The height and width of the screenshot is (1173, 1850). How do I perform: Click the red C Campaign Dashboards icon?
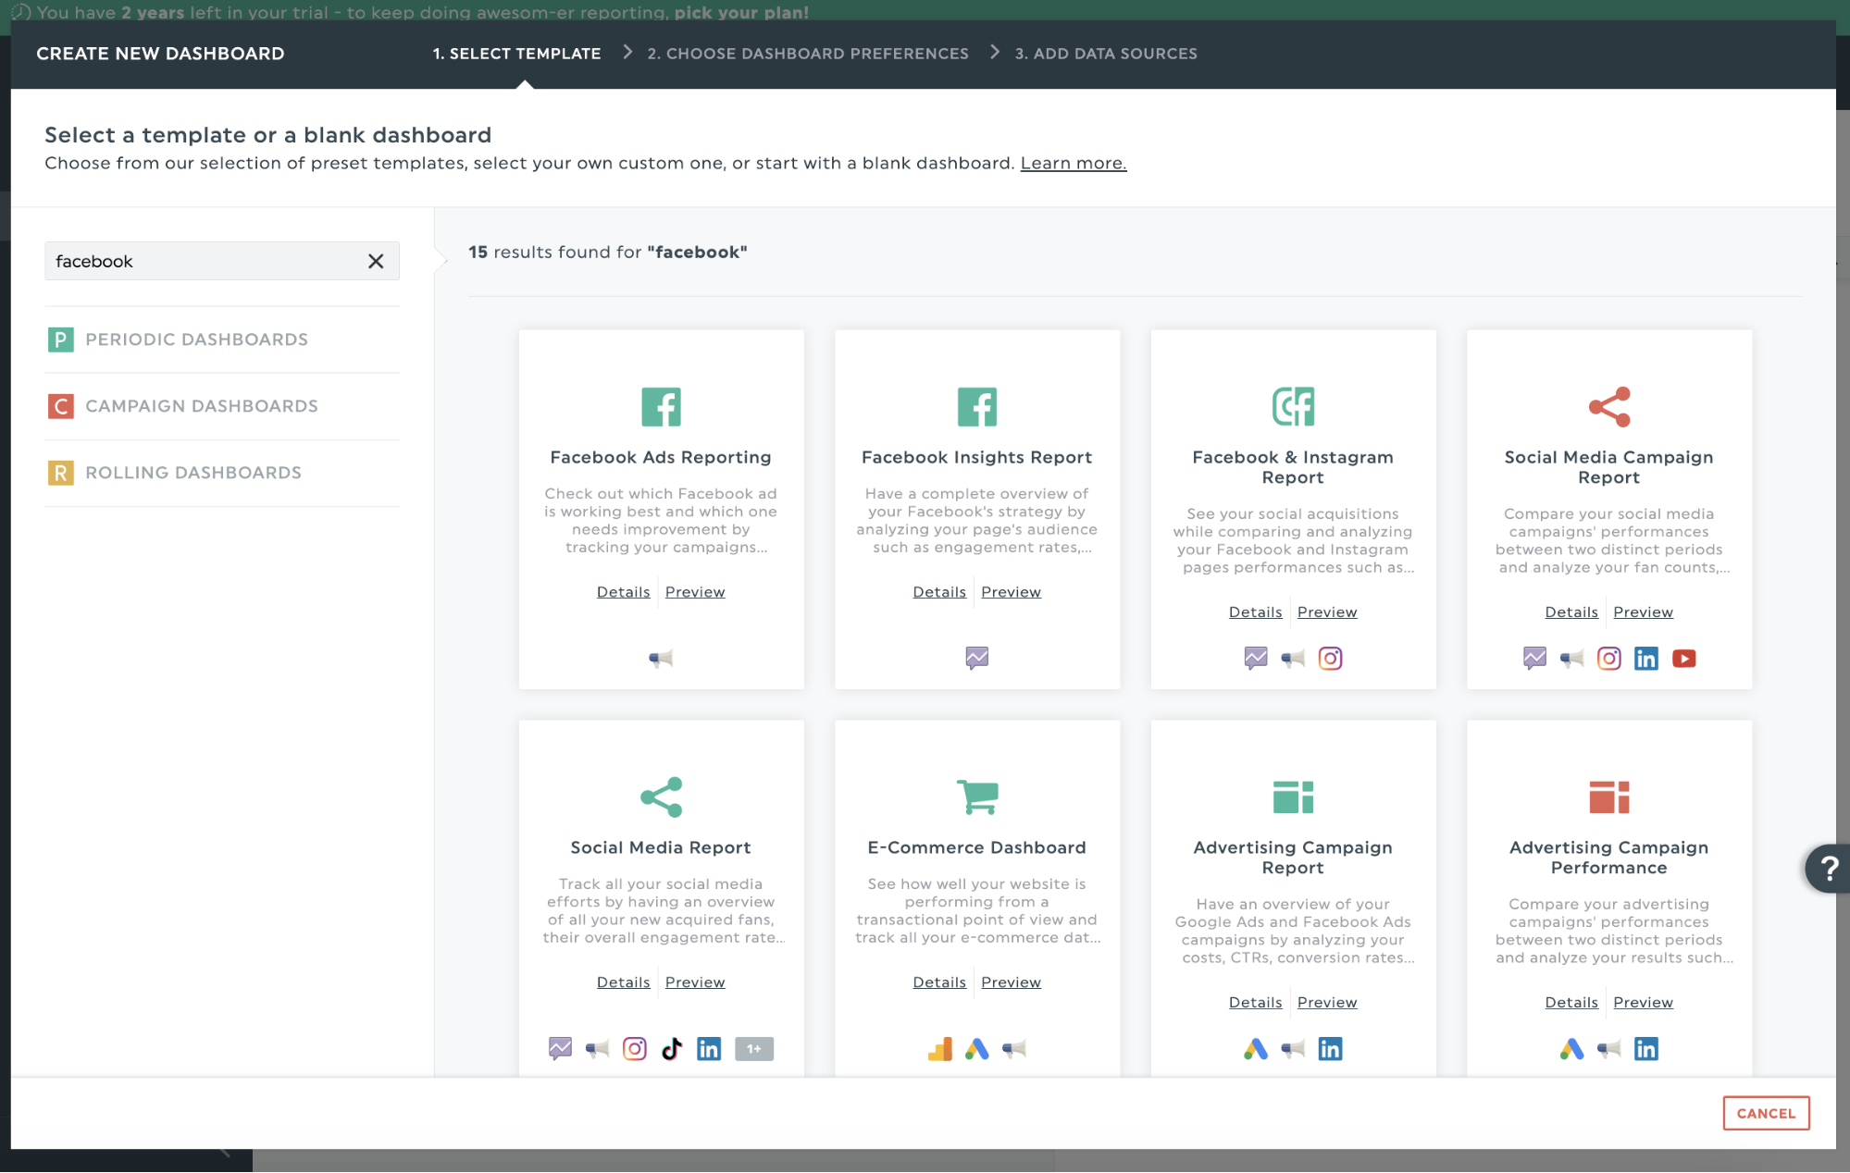click(61, 406)
